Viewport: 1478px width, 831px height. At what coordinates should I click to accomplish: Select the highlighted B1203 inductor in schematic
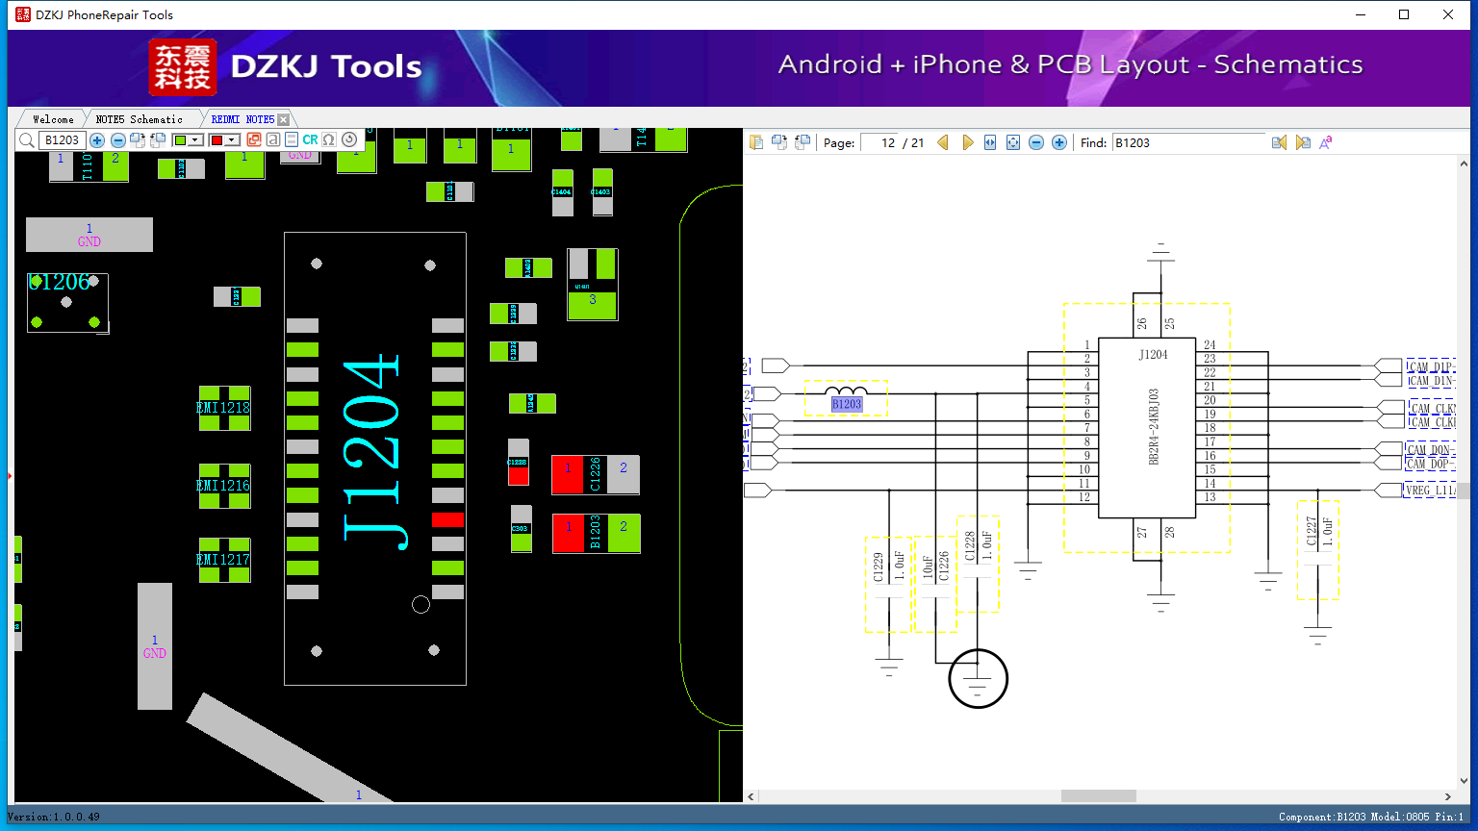[847, 404]
